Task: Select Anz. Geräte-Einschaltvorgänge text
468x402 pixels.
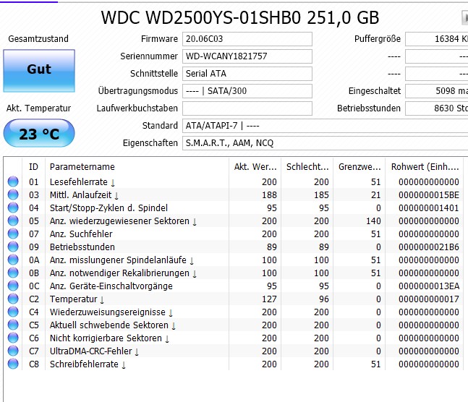Action: [111, 286]
